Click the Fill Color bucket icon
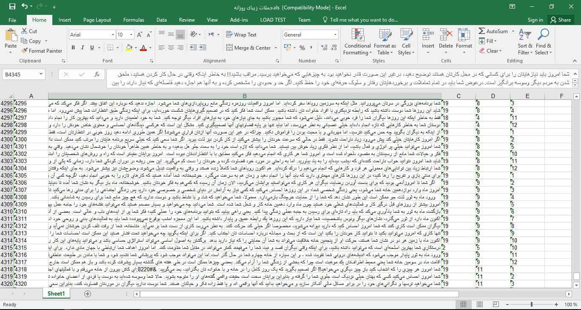This screenshot has height=310, width=581. coord(129,48)
